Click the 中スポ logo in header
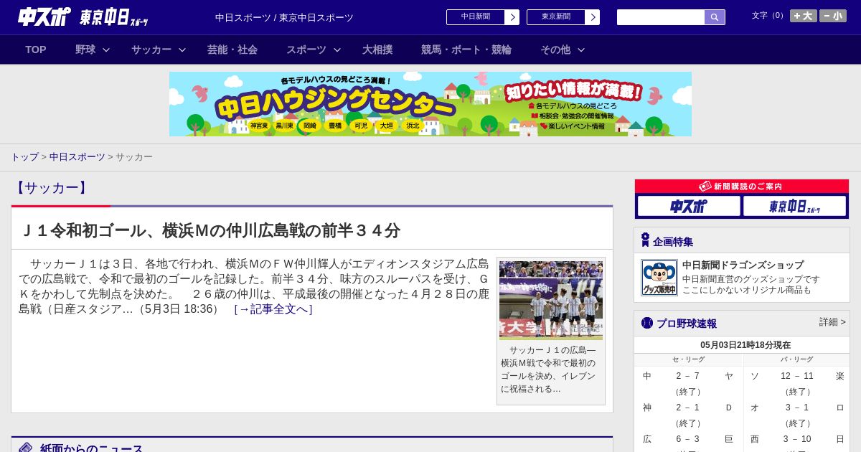This screenshot has height=452, width=861. pos(44,17)
